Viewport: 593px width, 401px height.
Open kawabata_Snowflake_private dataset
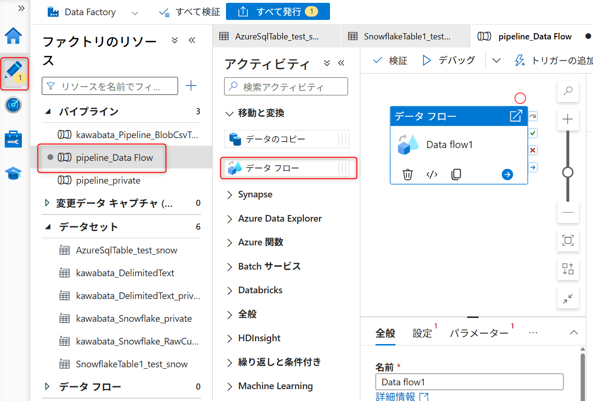coord(134,318)
